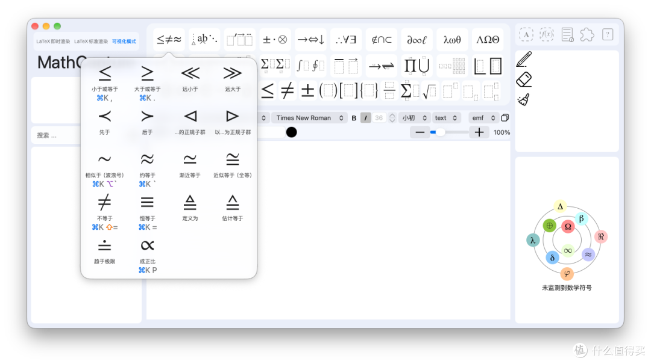
Task: Insert fraction template from quick bar
Action: pos(389,91)
